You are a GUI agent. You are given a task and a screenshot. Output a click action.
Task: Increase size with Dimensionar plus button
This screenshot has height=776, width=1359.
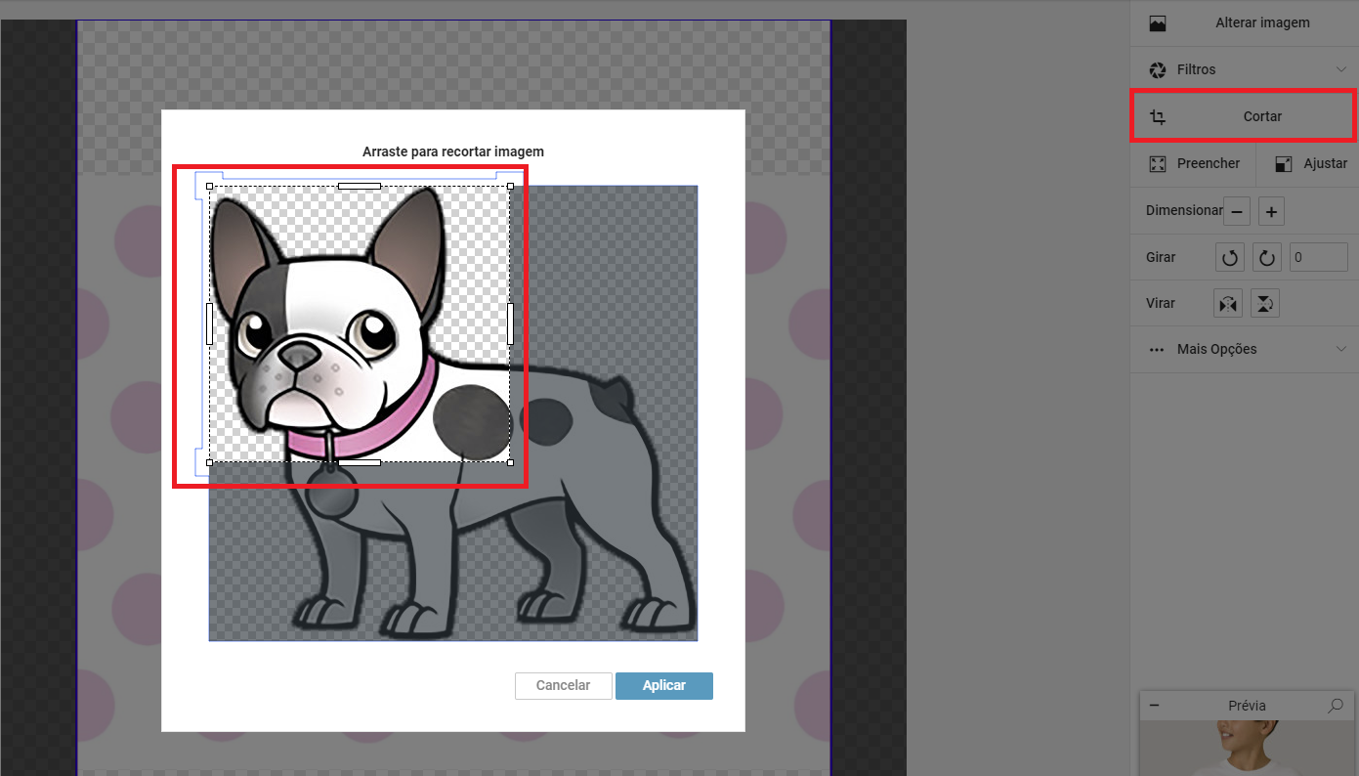point(1271,211)
